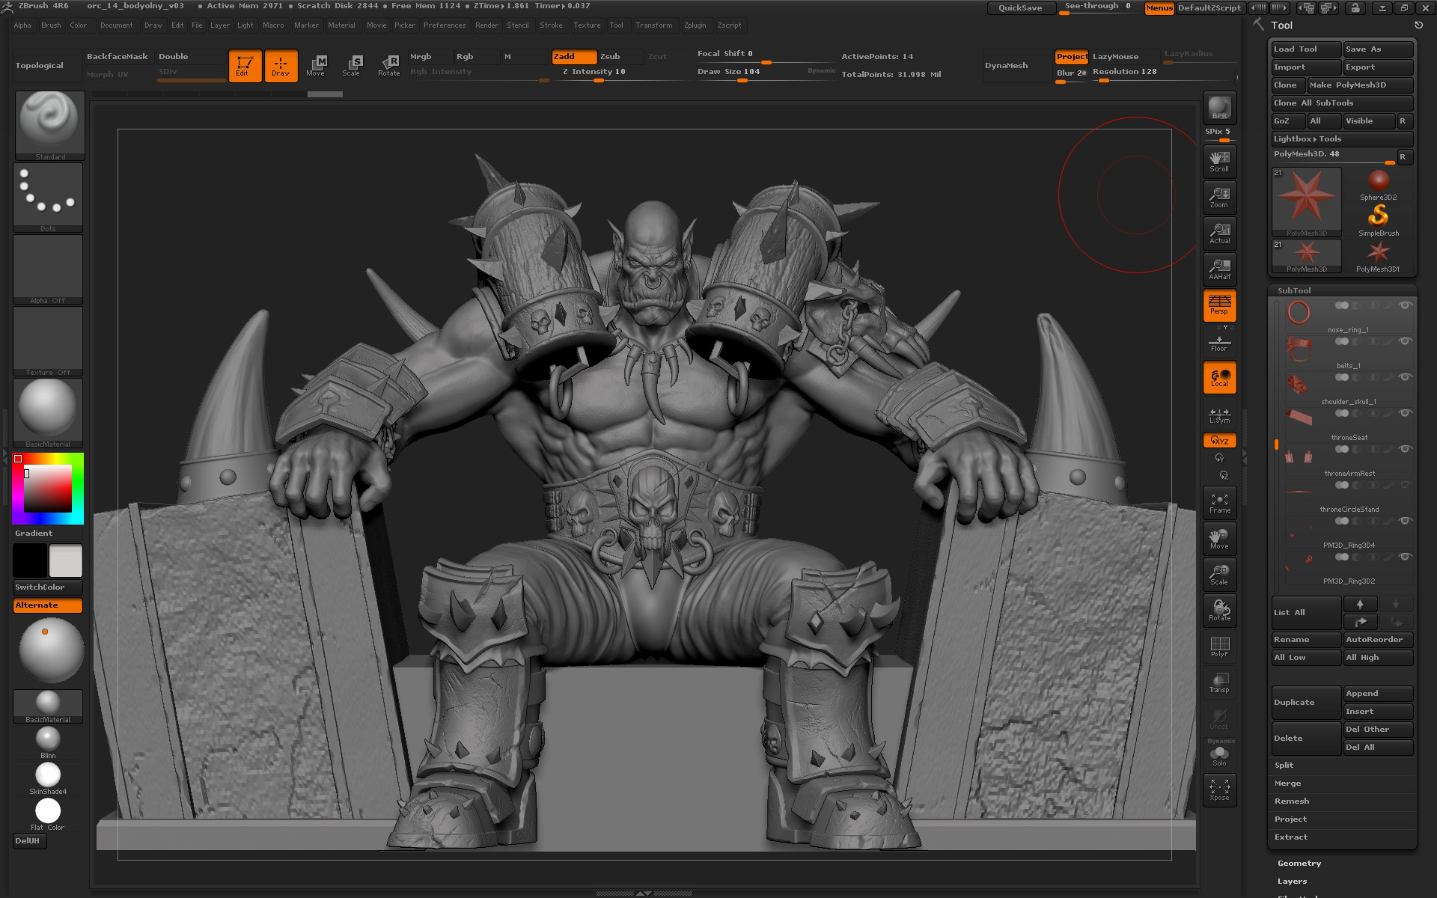Toggle the Floor grid
Screen dimensions: 1437x898
coord(1219,343)
